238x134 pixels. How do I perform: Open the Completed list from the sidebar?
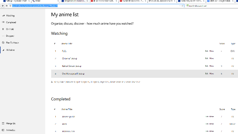(x=11, y=22)
